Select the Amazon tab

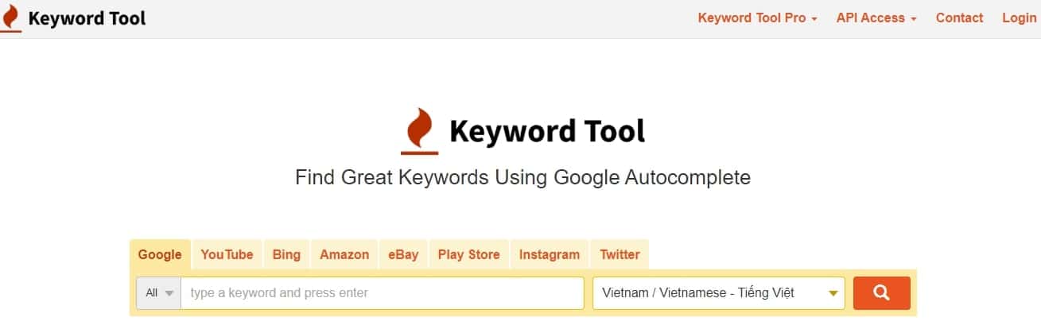pyautogui.click(x=344, y=255)
